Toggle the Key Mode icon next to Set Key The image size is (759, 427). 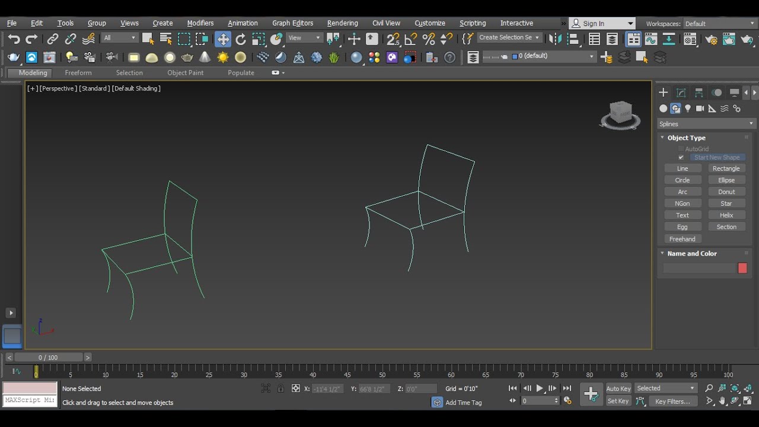pyautogui.click(x=640, y=401)
